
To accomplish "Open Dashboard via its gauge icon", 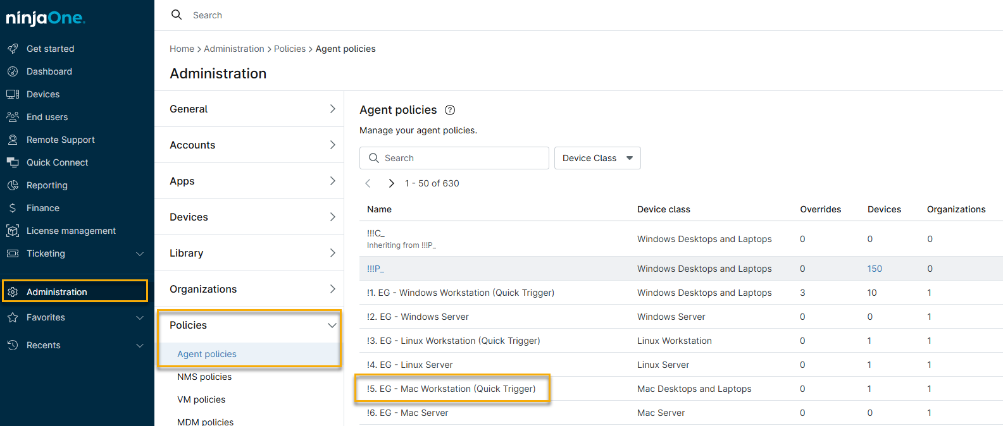I will 13,71.
